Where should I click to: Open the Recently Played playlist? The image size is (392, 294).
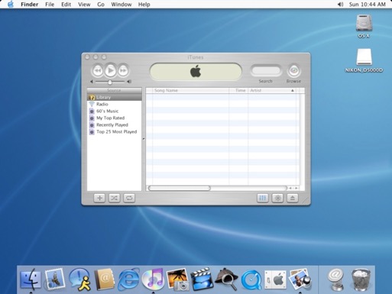pyautogui.click(x=114, y=124)
